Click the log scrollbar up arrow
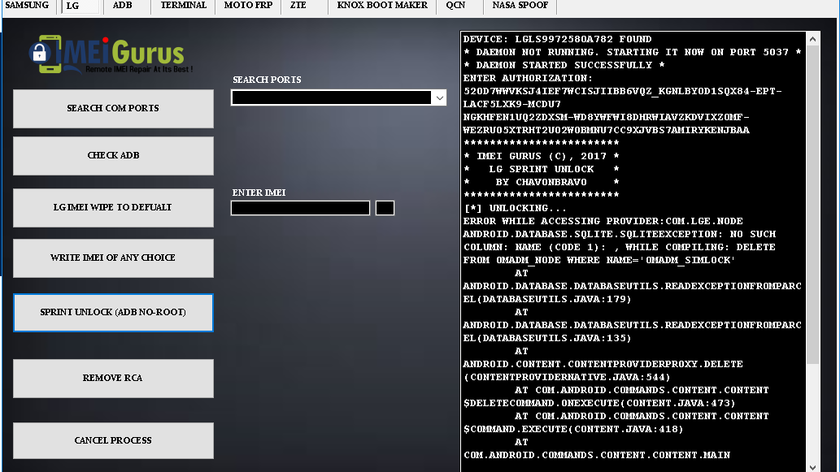Viewport: 840px width, 472px height. pyautogui.click(x=812, y=38)
